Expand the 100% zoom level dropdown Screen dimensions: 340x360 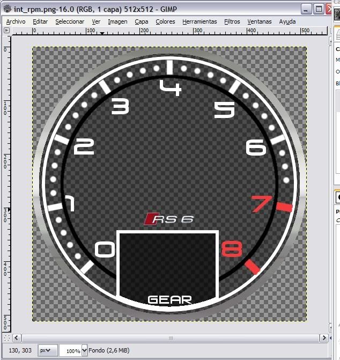tap(84, 351)
